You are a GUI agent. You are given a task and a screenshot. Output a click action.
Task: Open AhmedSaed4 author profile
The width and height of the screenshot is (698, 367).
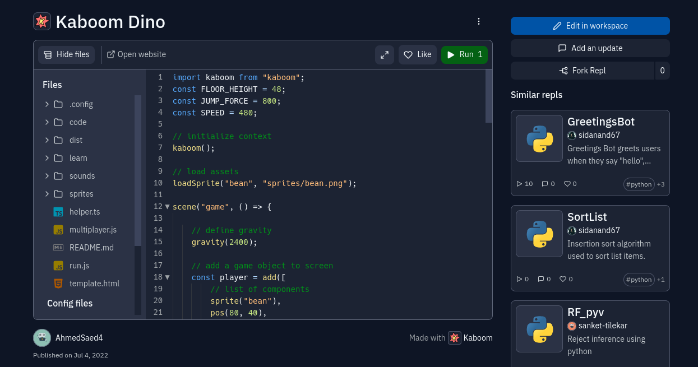(79, 338)
